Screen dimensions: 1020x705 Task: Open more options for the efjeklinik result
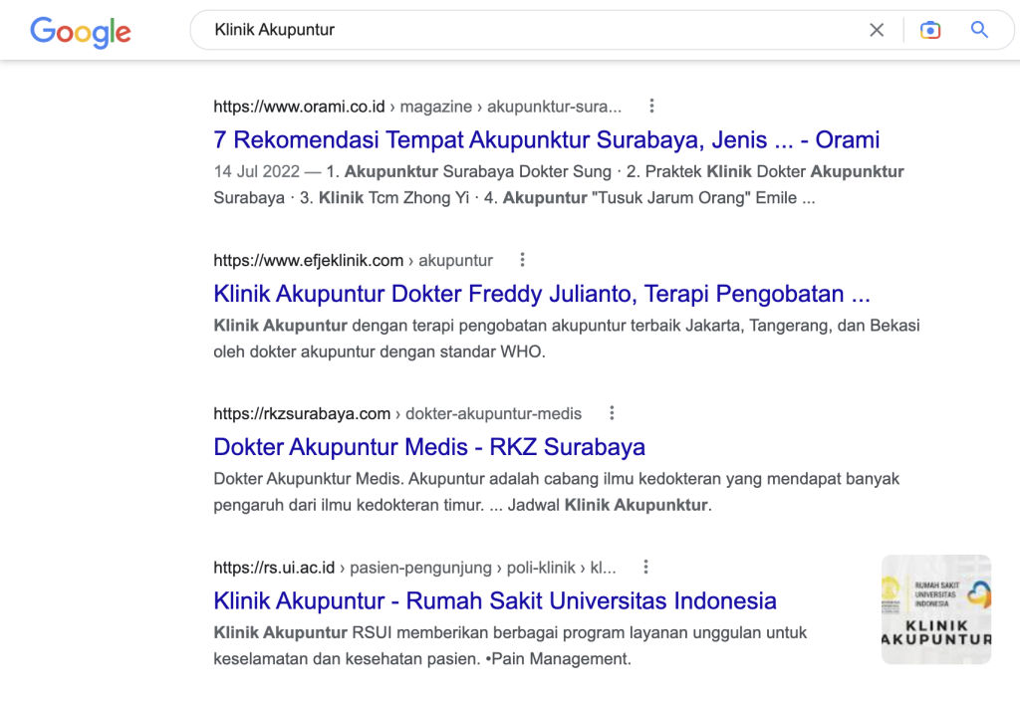[x=522, y=260]
